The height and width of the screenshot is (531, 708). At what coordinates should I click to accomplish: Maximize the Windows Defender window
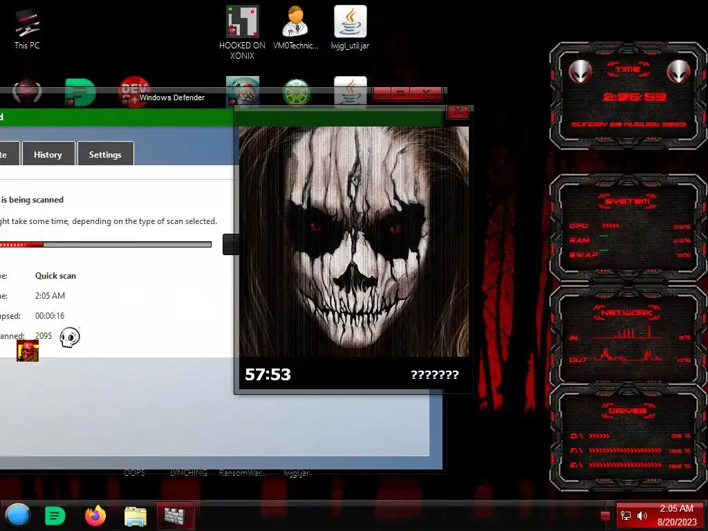[x=400, y=93]
